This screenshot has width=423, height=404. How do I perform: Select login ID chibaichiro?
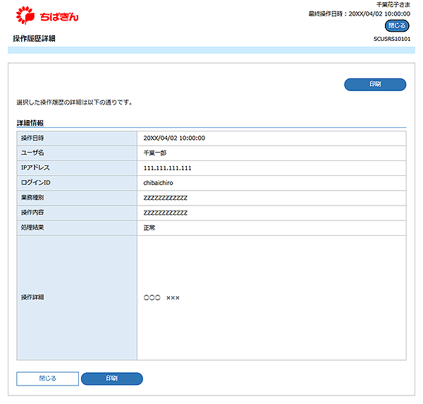(x=158, y=183)
